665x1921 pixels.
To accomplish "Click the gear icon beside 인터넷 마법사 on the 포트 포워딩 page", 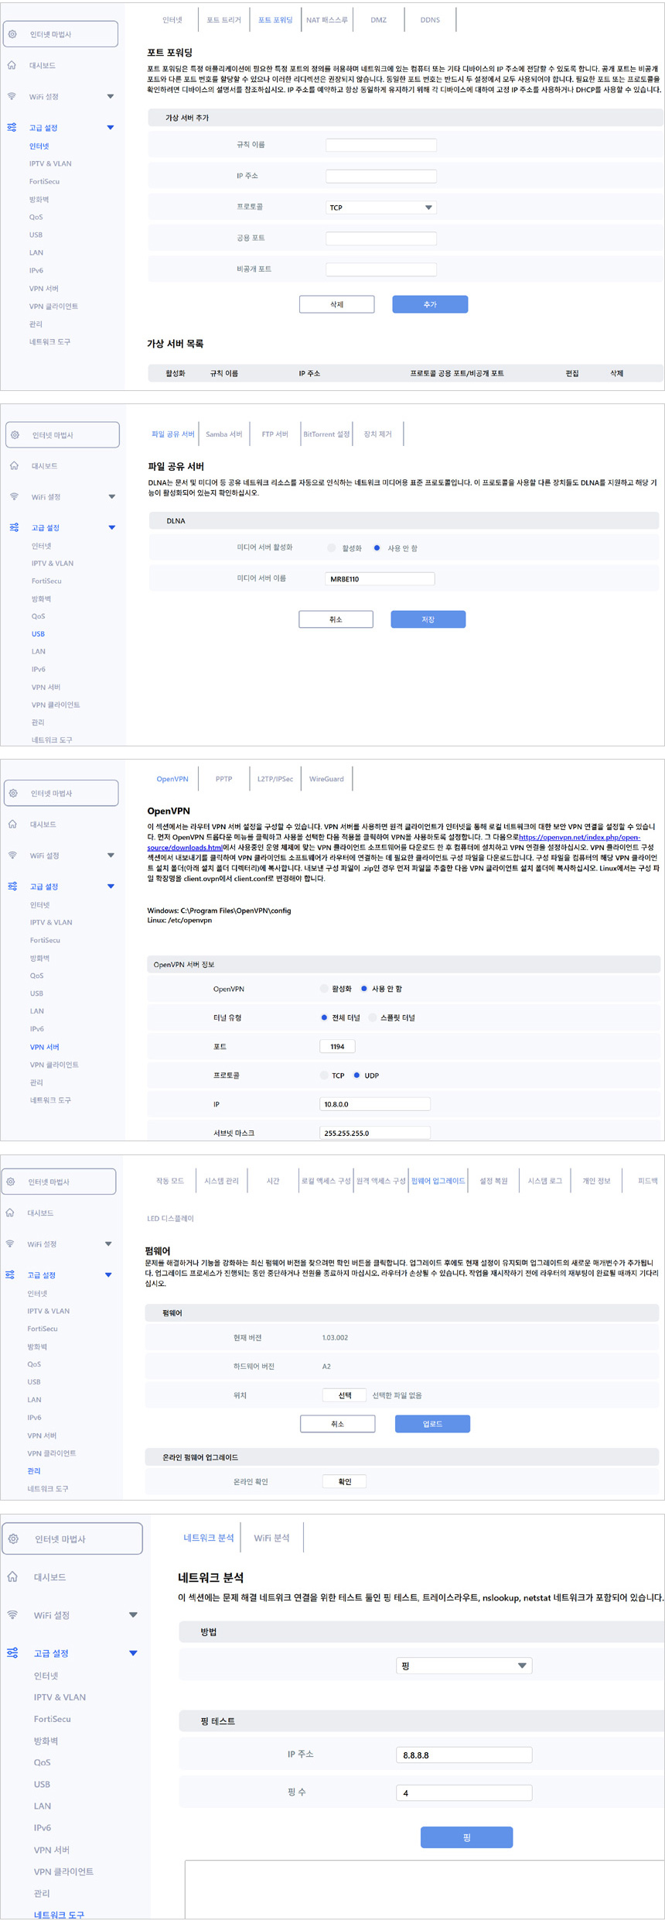I will [12, 34].
